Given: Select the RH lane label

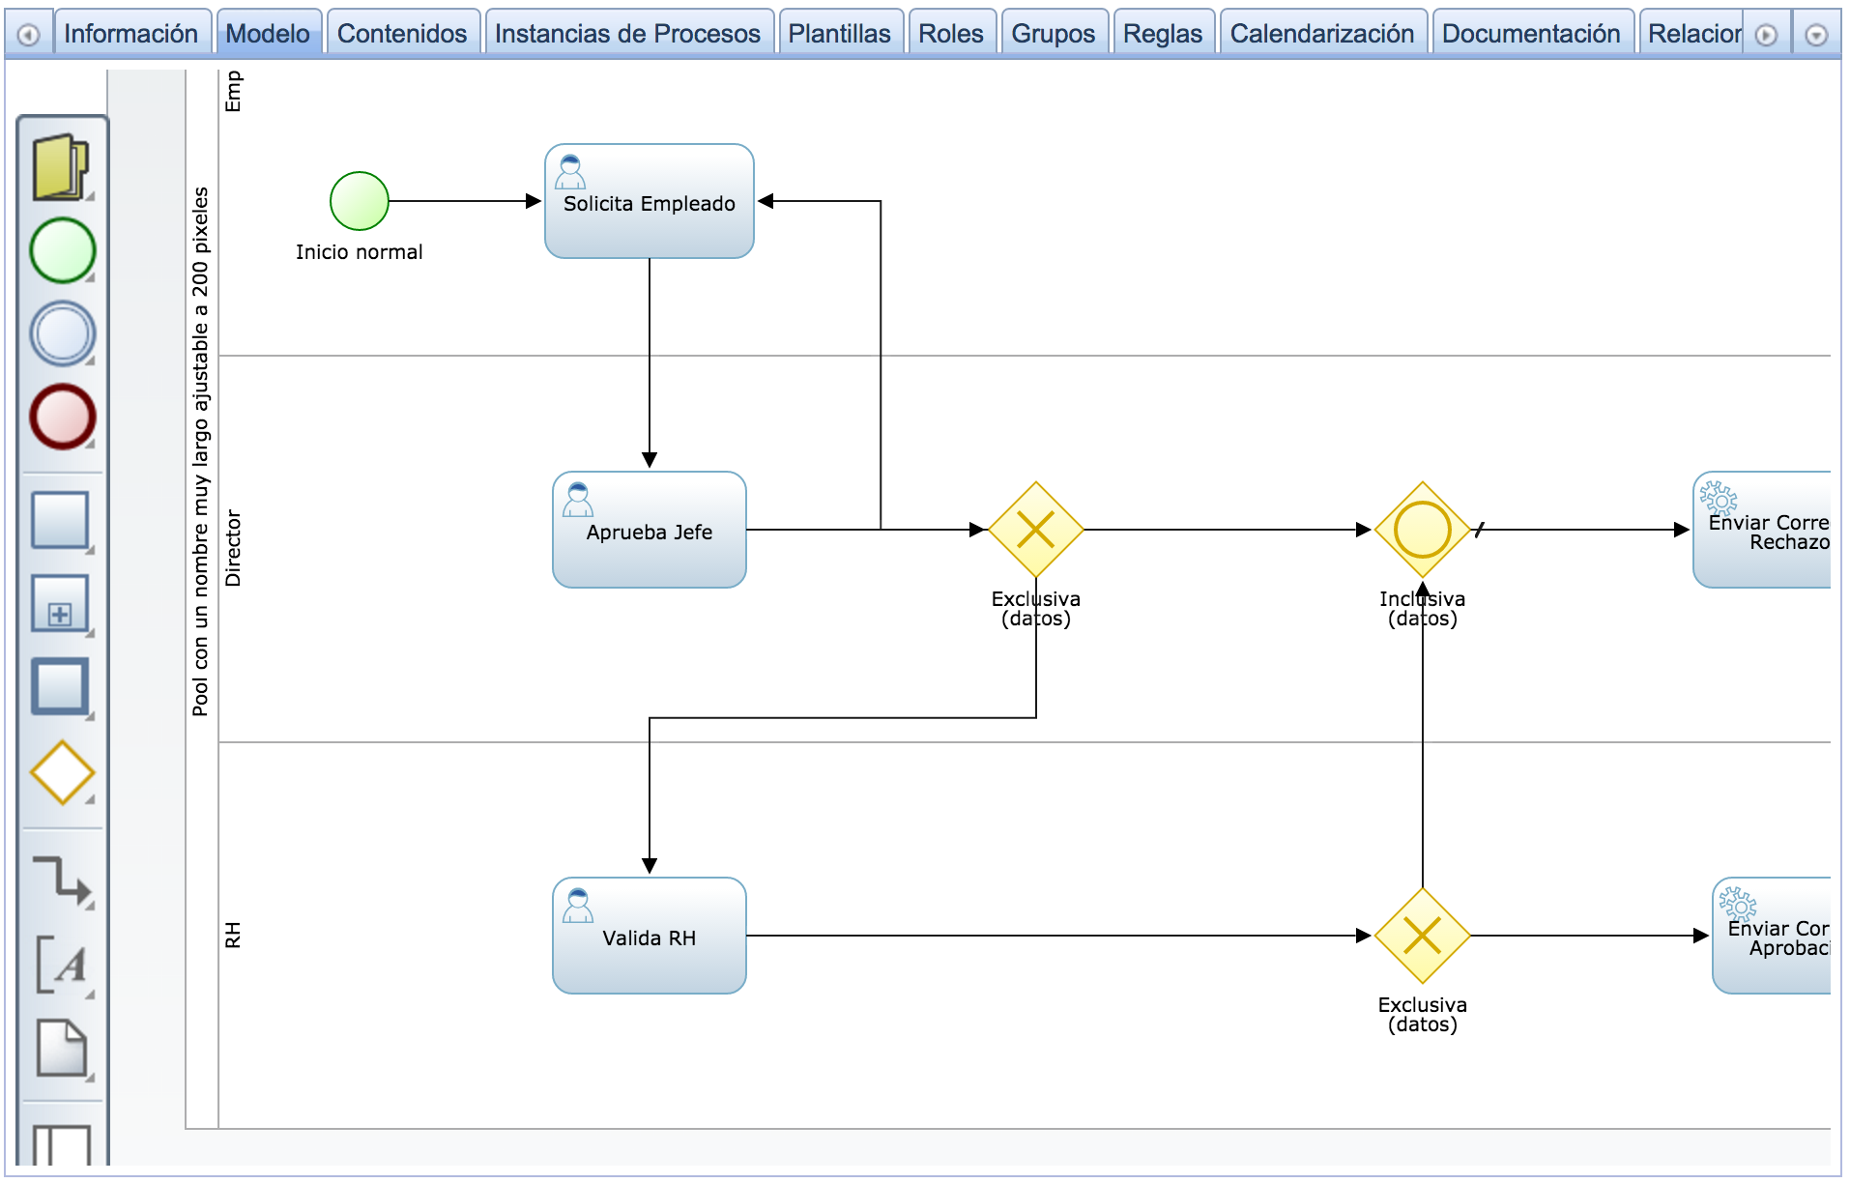Looking at the screenshot, I should 233,935.
